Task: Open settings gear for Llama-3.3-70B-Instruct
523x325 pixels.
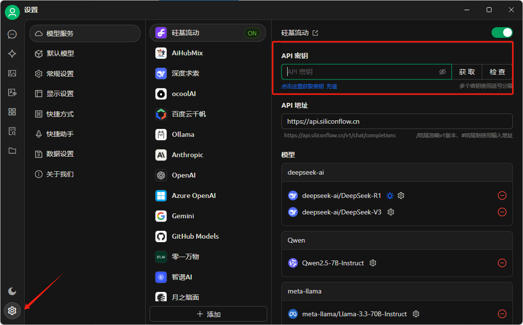Action: (x=415, y=314)
